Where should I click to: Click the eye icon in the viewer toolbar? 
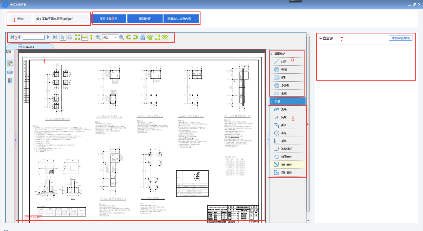(165, 37)
